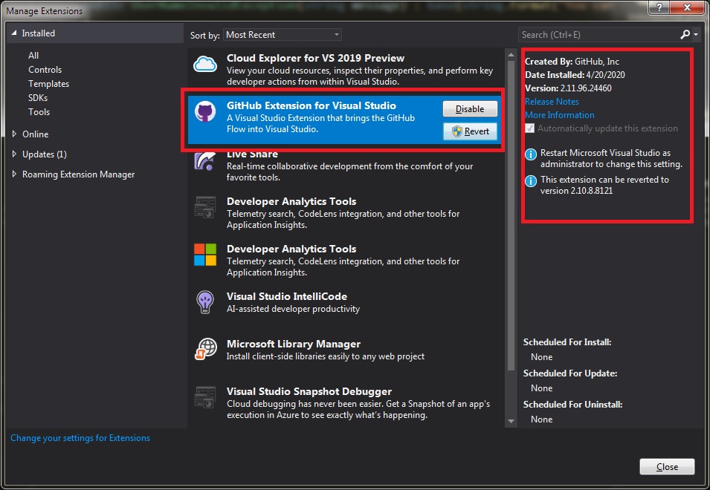Expand the Updates (1) category
This screenshot has width=710, height=490.
tap(14, 154)
